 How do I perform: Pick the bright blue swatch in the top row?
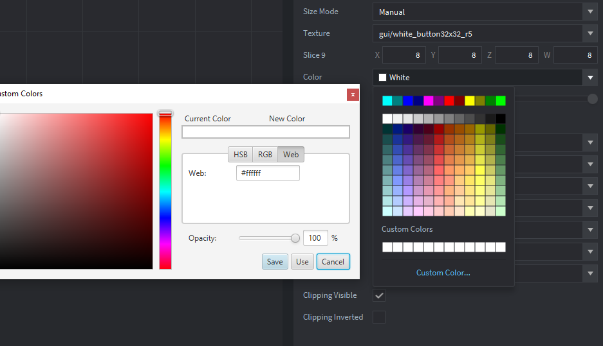(408, 101)
